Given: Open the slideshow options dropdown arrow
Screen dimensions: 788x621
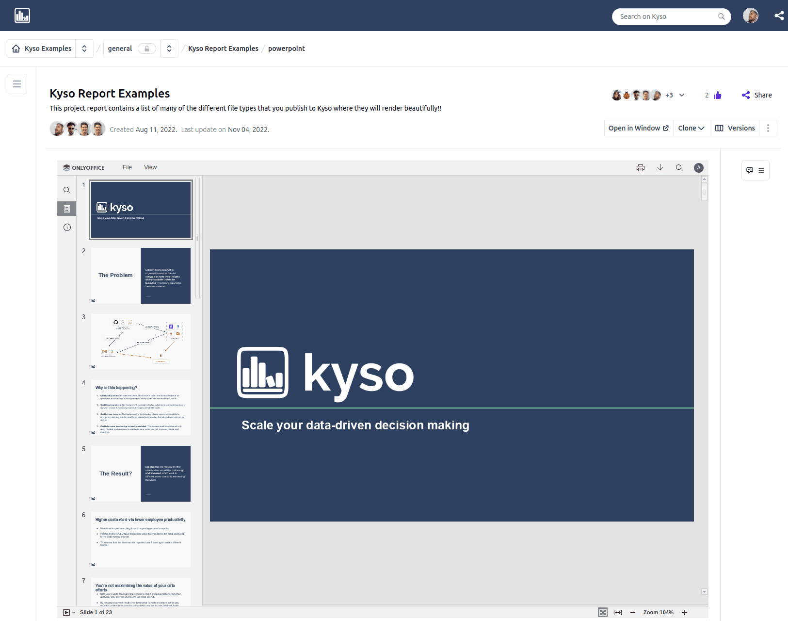Looking at the screenshot, I should [x=74, y=612].
